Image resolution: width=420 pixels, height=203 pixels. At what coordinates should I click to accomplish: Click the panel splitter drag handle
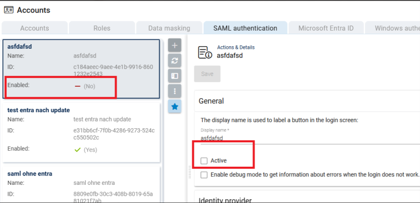click(x=190, y=172)
